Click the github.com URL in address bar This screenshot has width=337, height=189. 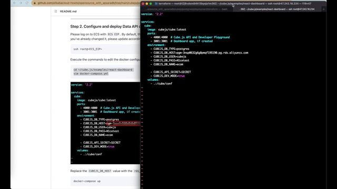coord(88,3)
